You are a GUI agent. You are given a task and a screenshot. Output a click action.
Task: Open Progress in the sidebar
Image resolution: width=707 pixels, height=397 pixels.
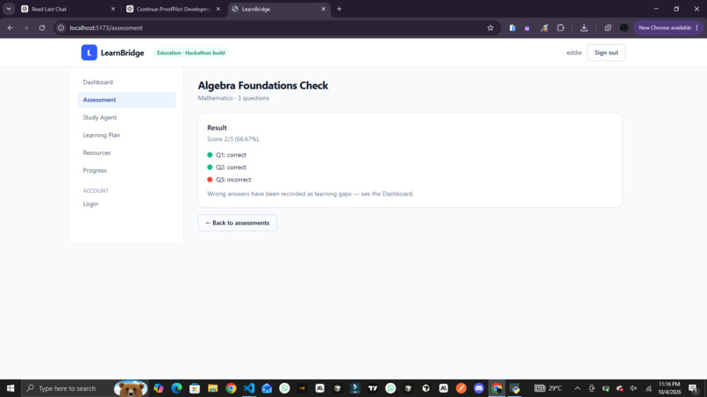95,170
